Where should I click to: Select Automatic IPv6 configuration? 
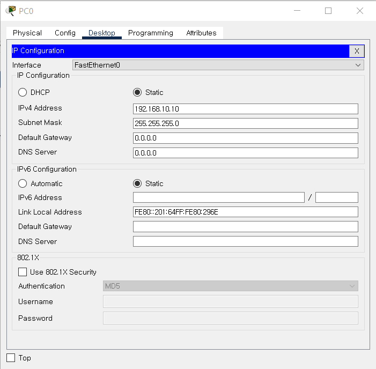pos(23,183)
